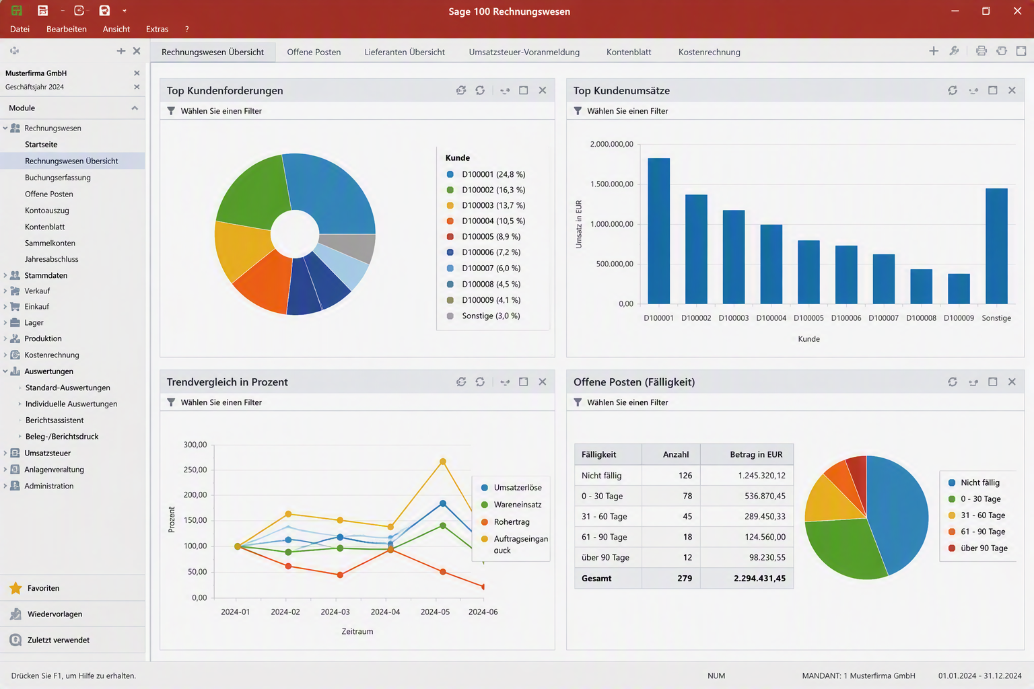Collapse the Module section chevron

tap(135, 108)
